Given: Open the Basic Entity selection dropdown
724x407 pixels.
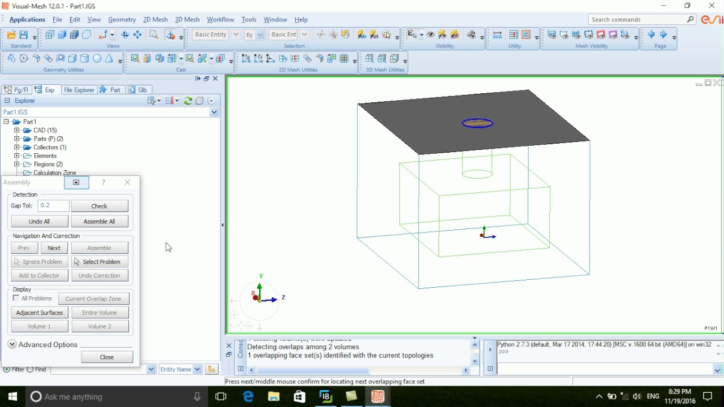Looking at the screenshot, I should [236, 34].
